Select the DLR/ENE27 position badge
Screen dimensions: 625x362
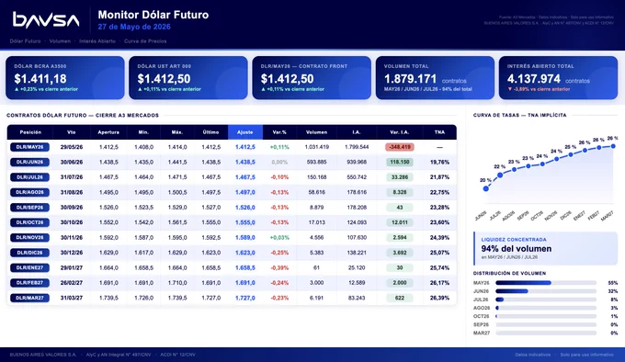pos(30,267)
